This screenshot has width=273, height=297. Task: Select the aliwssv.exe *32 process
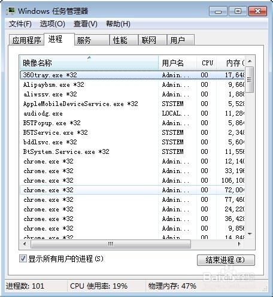coord(132,94)
